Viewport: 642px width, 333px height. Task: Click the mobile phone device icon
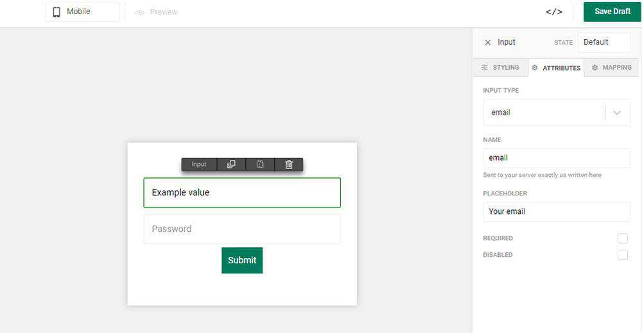56,12
